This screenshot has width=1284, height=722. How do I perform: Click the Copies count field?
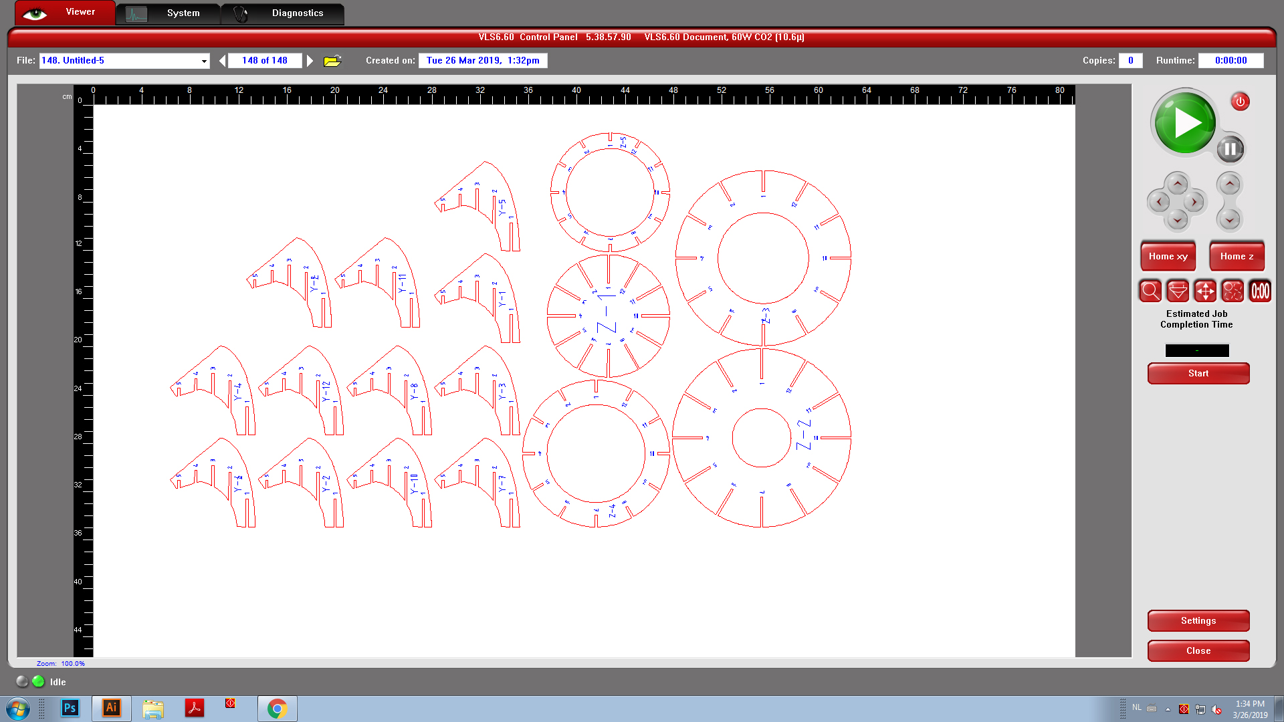(1130, 61)
